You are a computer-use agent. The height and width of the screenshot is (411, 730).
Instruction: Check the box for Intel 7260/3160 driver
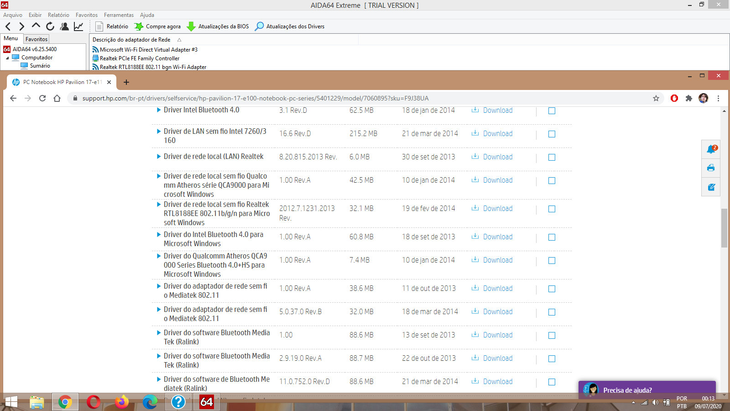point(552,134)
